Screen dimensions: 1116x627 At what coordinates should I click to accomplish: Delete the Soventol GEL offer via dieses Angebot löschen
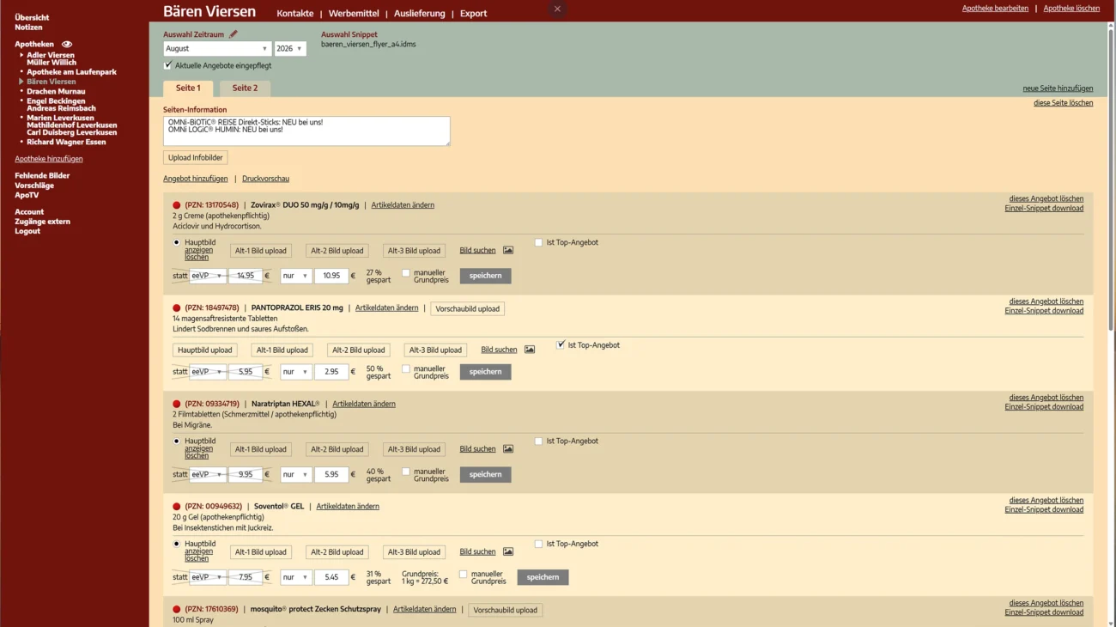[1046, 500]
